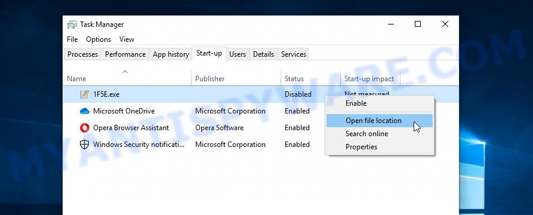Click the Enabled status of Windows Security
Image resolution: width=533 pixels, height=215 pixels.
[297, 145]
